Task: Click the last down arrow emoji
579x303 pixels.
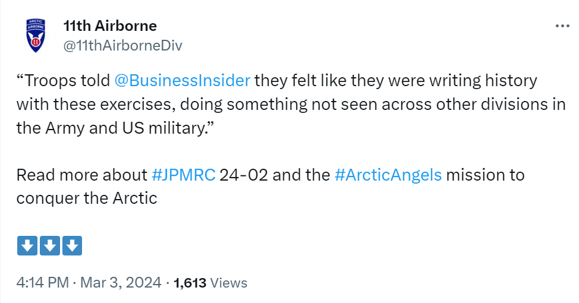Action: click(x=73, y=246)
